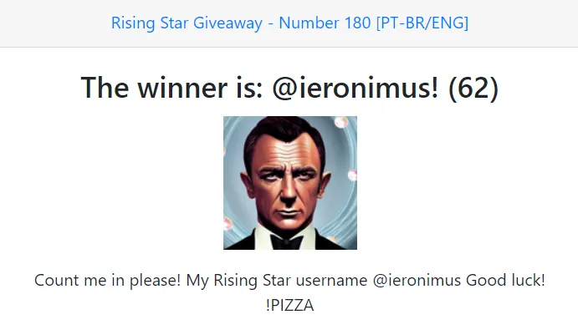Screen dimensions: 578x335
Task: Click the gray header bar right of the title
Action: click(x=527, y=23)
